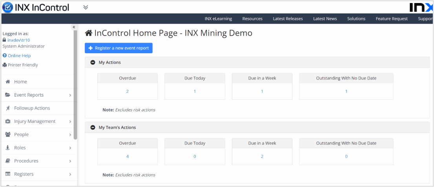Click the Event Reports folder icon

tap(8, 95)
